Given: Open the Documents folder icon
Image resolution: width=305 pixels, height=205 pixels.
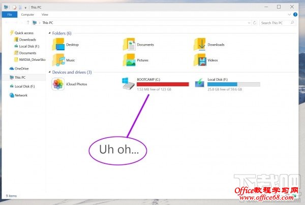Looking at the screenshot, I should pyautogui.click(x=129, y=45).
